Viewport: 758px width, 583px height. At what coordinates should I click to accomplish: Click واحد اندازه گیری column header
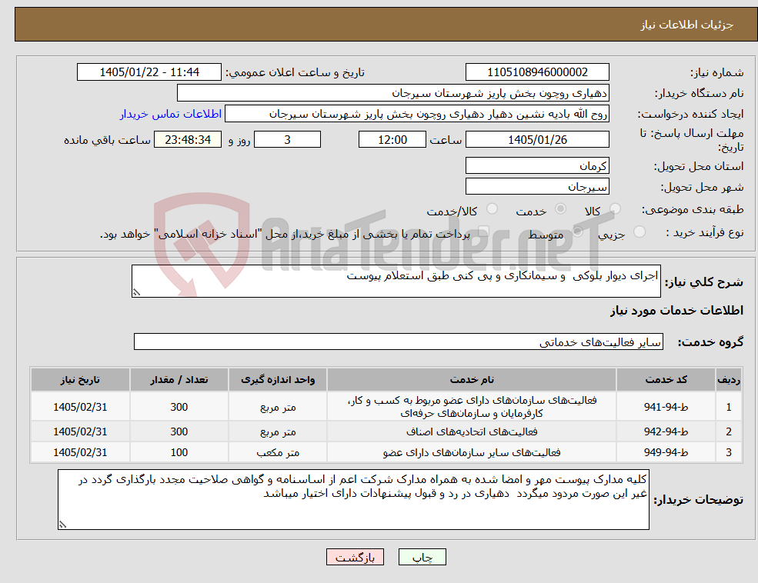[x=278, y=380]
